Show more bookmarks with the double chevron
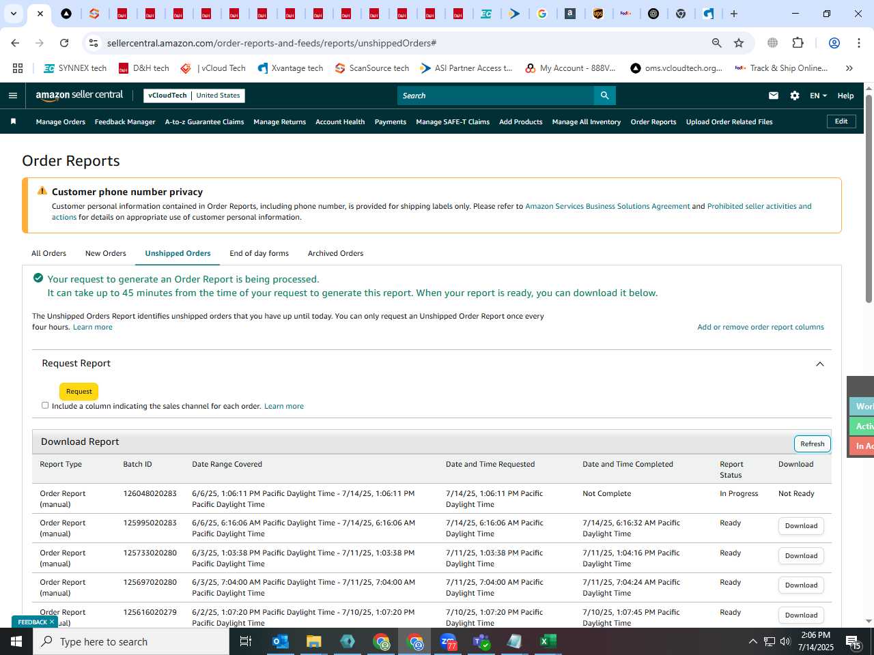This screenshot has height=655, width=874. (849, 68)
